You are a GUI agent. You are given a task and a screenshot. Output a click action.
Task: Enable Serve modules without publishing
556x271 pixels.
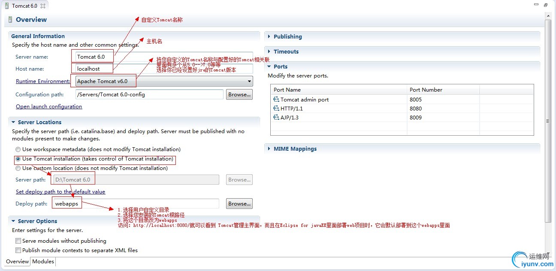[18, 241]
